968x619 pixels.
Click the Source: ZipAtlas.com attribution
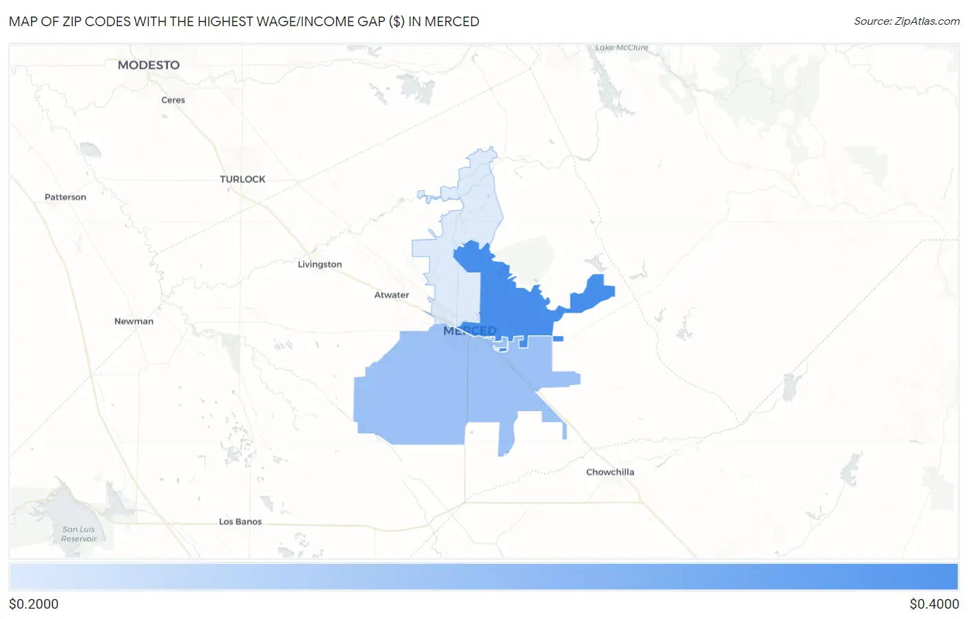[x=907, y=21]
